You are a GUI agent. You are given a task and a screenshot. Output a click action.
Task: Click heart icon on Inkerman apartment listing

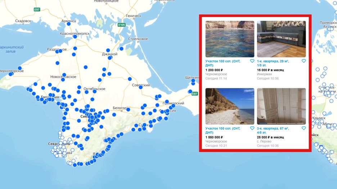click(304, 61)
